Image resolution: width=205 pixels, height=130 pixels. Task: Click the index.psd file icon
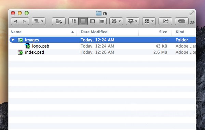click(20, 52)
